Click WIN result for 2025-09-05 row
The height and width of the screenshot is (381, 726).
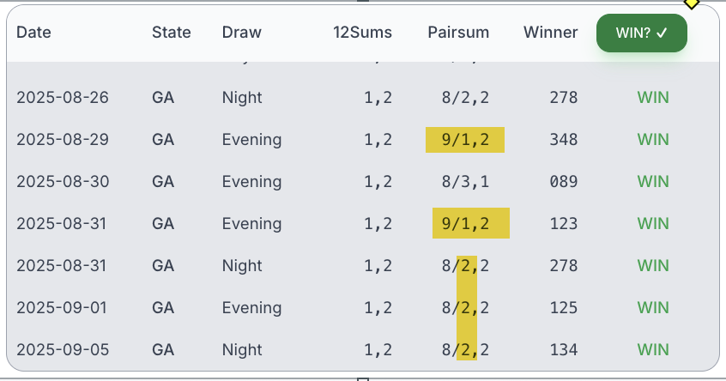coord(653,350)
